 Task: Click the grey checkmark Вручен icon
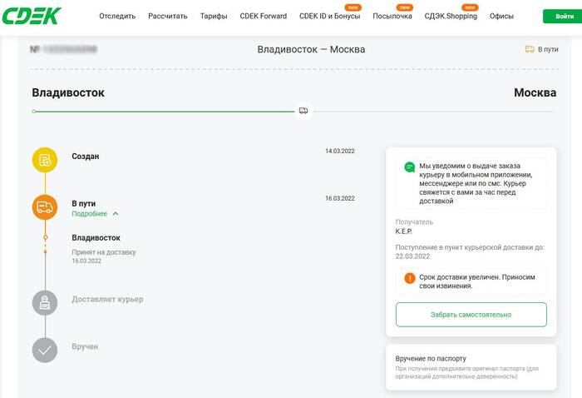click(45, 350)
